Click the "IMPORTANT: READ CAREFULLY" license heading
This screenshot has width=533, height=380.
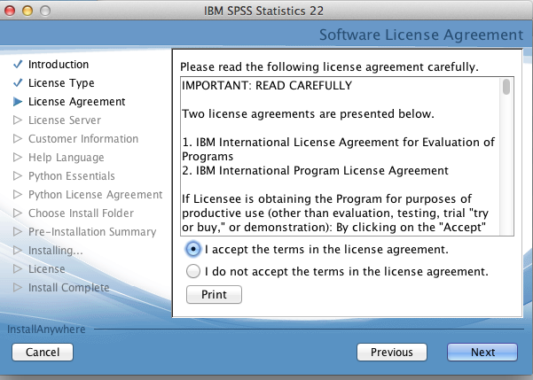[x=267, y=86]
